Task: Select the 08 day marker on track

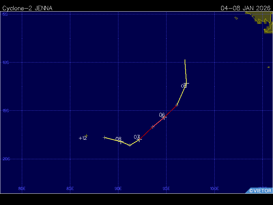Action: tap(121, 141)
